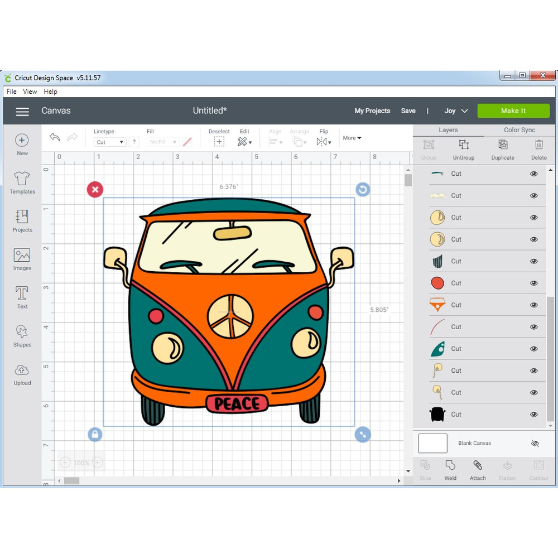Open the Templates panel
Image resolution: width=558 pixels, height=558 pixels.
[x=22, y=182]
